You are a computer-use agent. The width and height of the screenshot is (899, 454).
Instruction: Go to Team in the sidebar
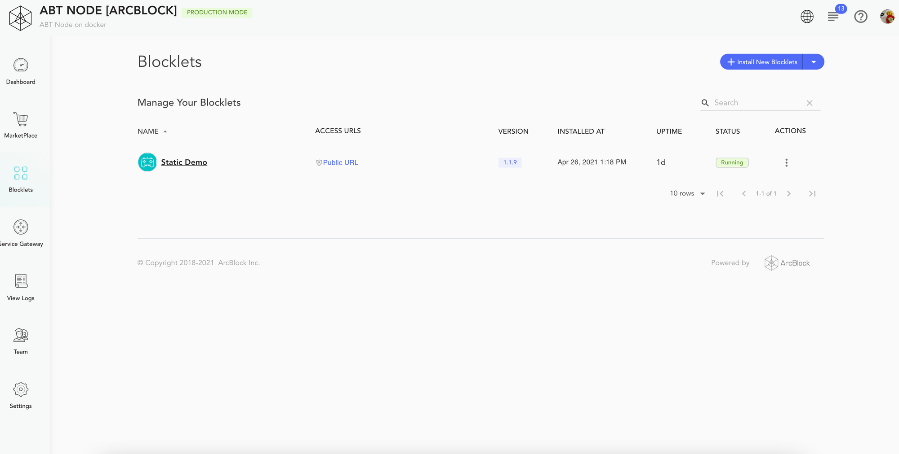(21, 341)
